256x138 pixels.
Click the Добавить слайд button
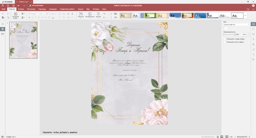(16, 15)
